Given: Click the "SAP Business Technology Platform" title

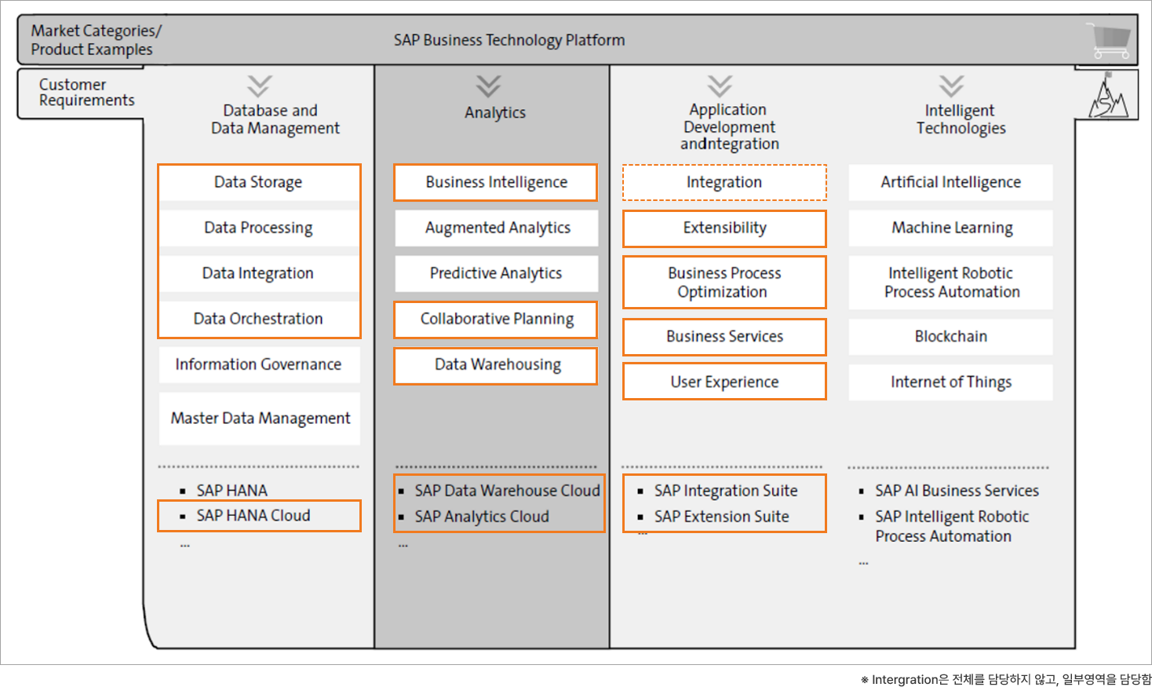Looking at the screenshot, I should point(509,40).
